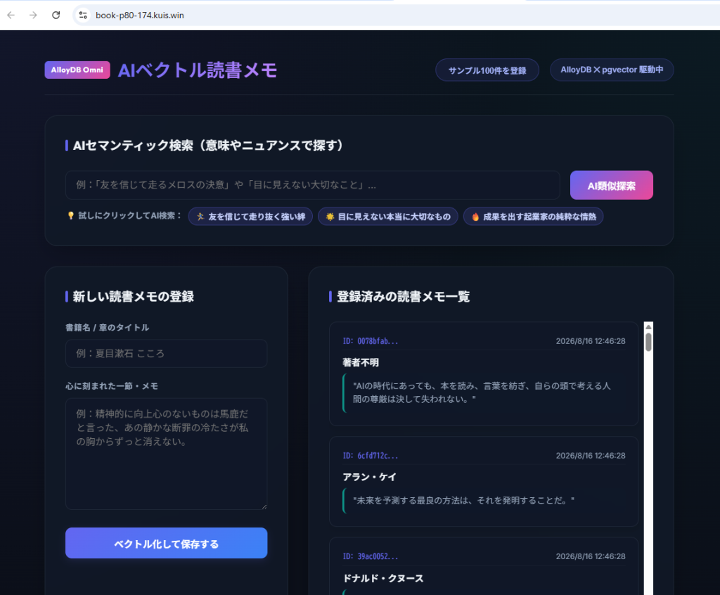Click the memo list scrollbar up arrow
This screenshot has width=720, height=595.
pos(648,326)
